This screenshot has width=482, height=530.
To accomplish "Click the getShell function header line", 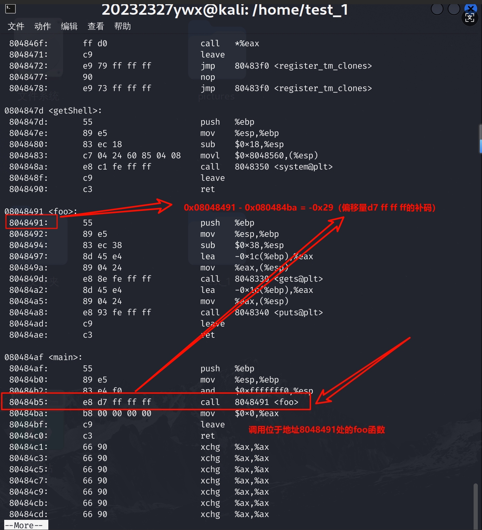I will point(53,111).
